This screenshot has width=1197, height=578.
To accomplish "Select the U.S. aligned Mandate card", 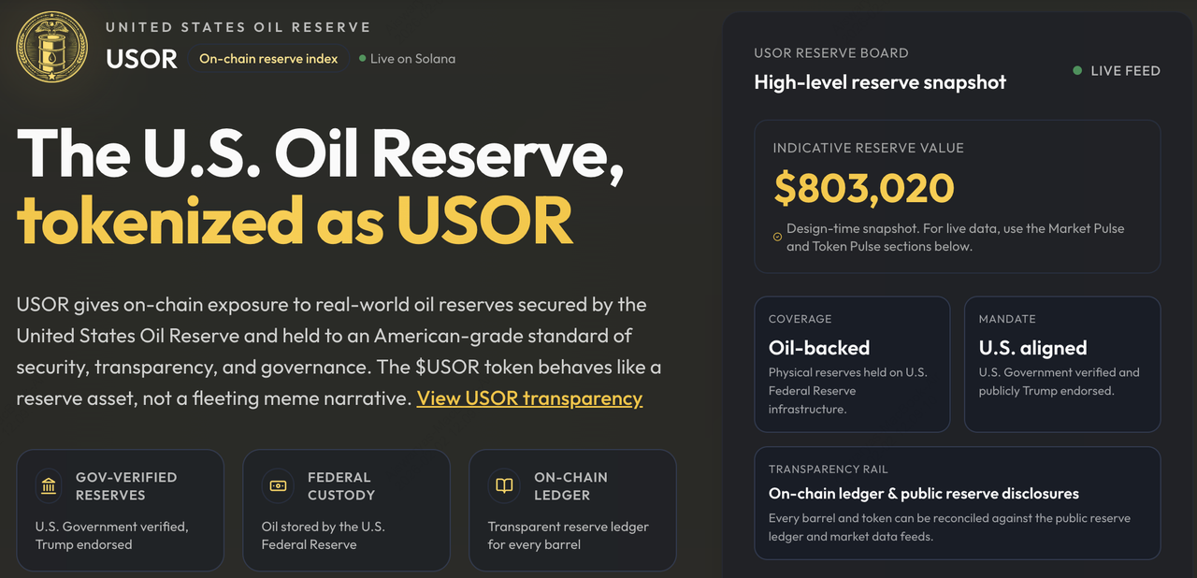I will tap(1061, 365).
